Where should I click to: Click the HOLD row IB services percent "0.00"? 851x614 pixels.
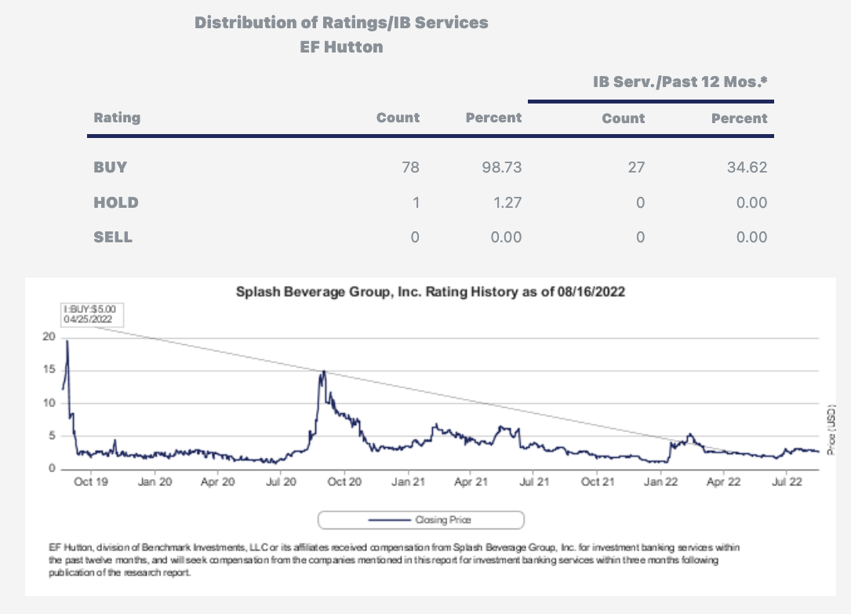point(751,203)
